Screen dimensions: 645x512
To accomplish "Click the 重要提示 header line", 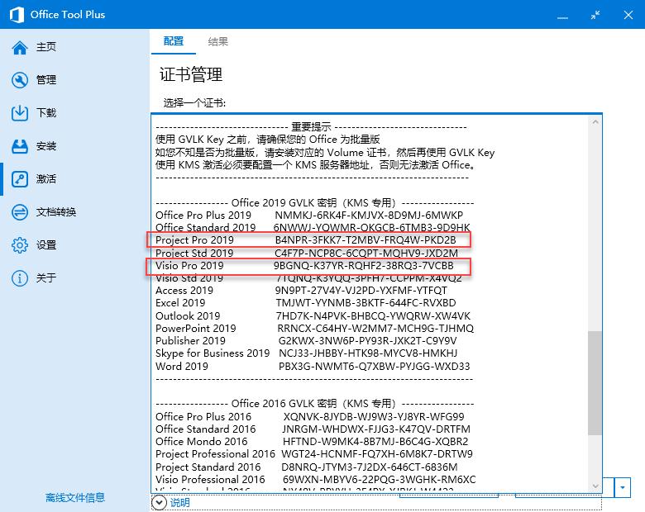I will point(311,126).
